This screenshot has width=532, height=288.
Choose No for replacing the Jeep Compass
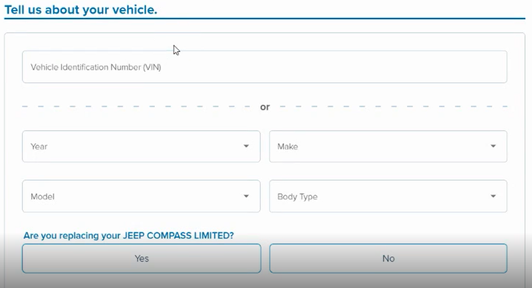tap(388, 258)
